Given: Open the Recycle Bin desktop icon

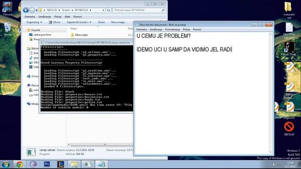Looking at the screenshot, I should tap(8, 29).
